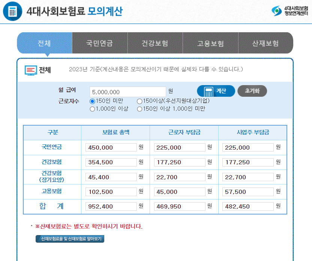312x261 pixels.
Task: Click the 월 급여 input field
Action: (128, 92)
